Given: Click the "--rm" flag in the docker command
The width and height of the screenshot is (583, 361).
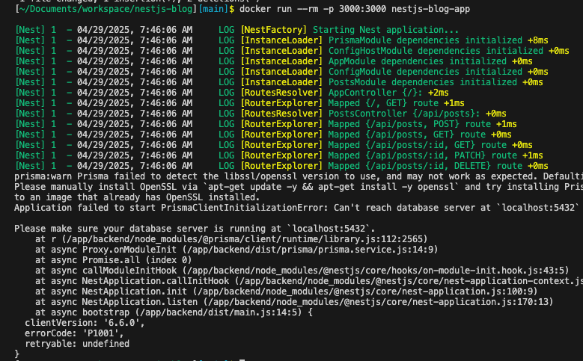Looking at the screenshot, I should tap(308, 9).
